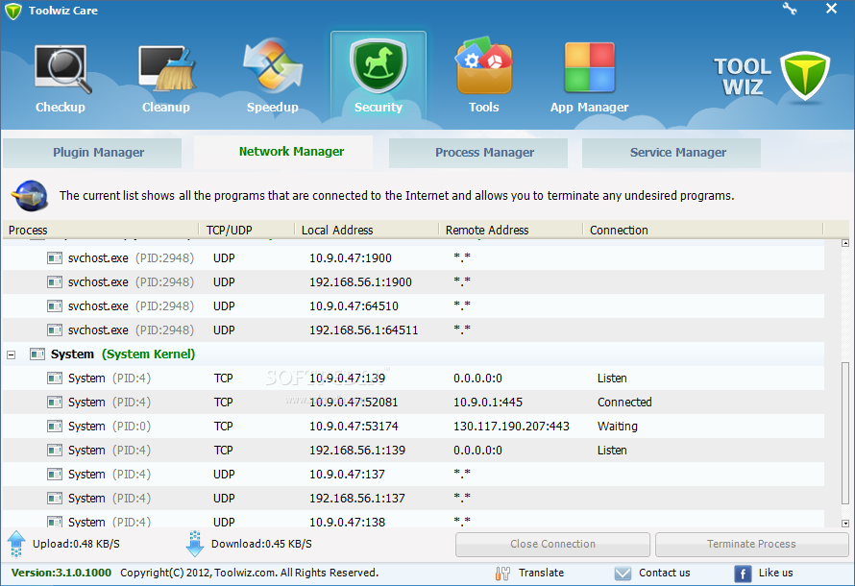Click the vertical scrollbar thumb
This screenshot has width=855, height=586.
tap(845, 433)
